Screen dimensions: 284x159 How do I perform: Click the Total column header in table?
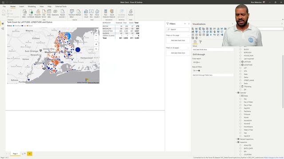pos(136,23)
